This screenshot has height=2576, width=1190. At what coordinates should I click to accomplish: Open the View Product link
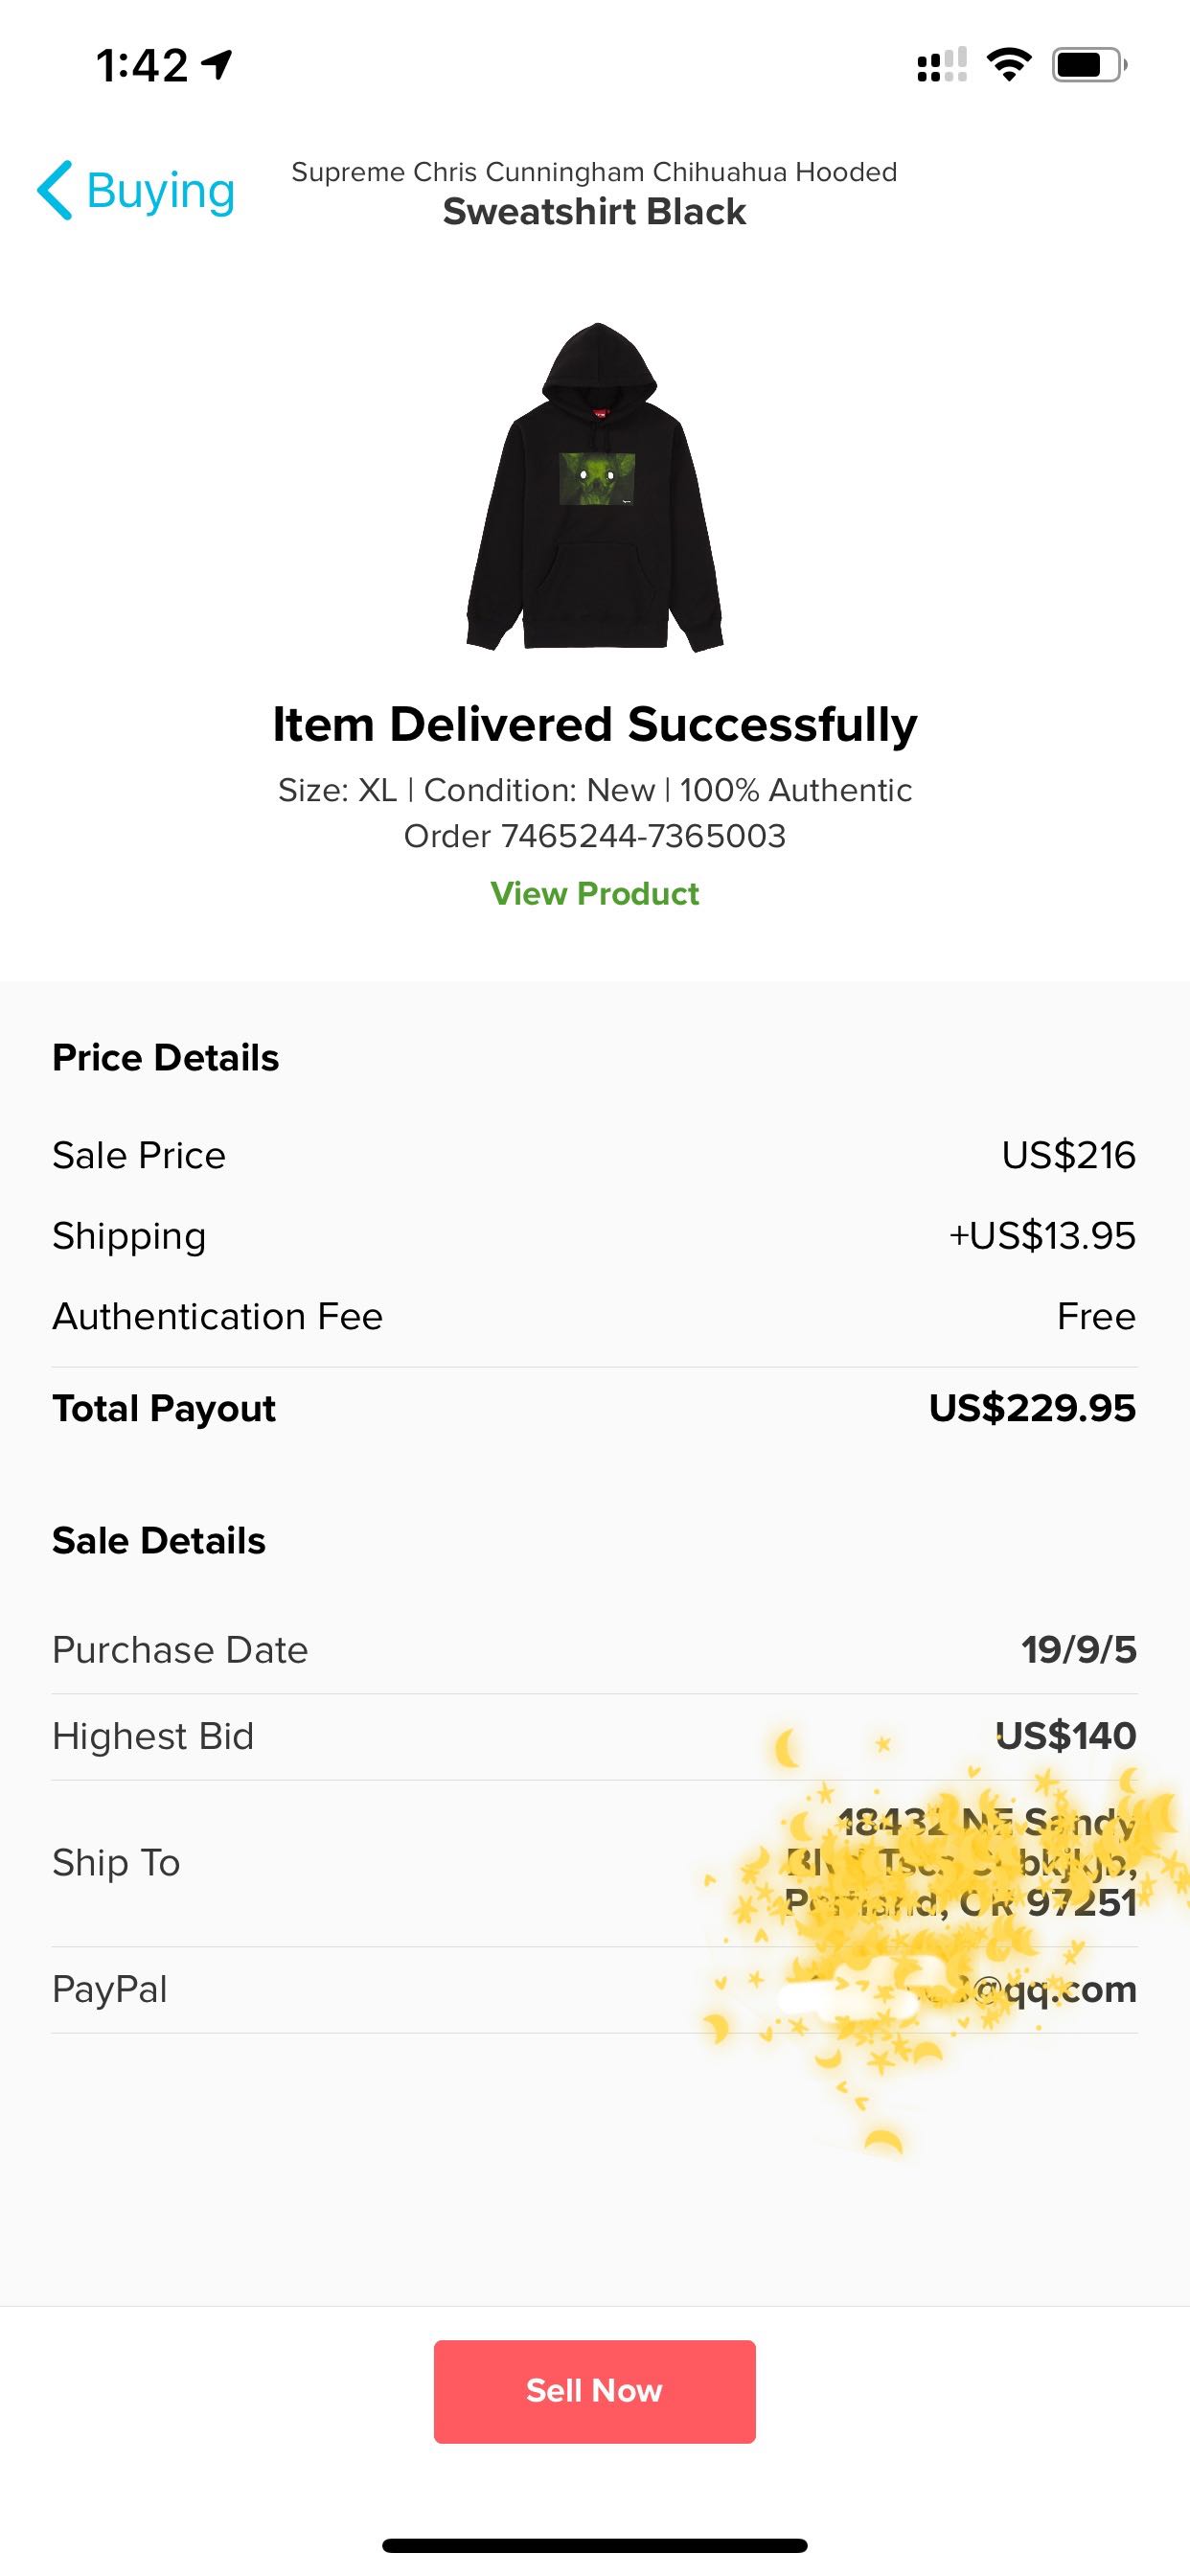click(x=595, y=893)
